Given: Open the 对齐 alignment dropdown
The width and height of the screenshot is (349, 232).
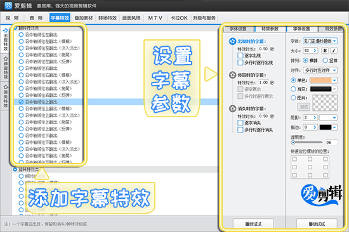Looking at the screenshot, I should [x=320, y=70].
